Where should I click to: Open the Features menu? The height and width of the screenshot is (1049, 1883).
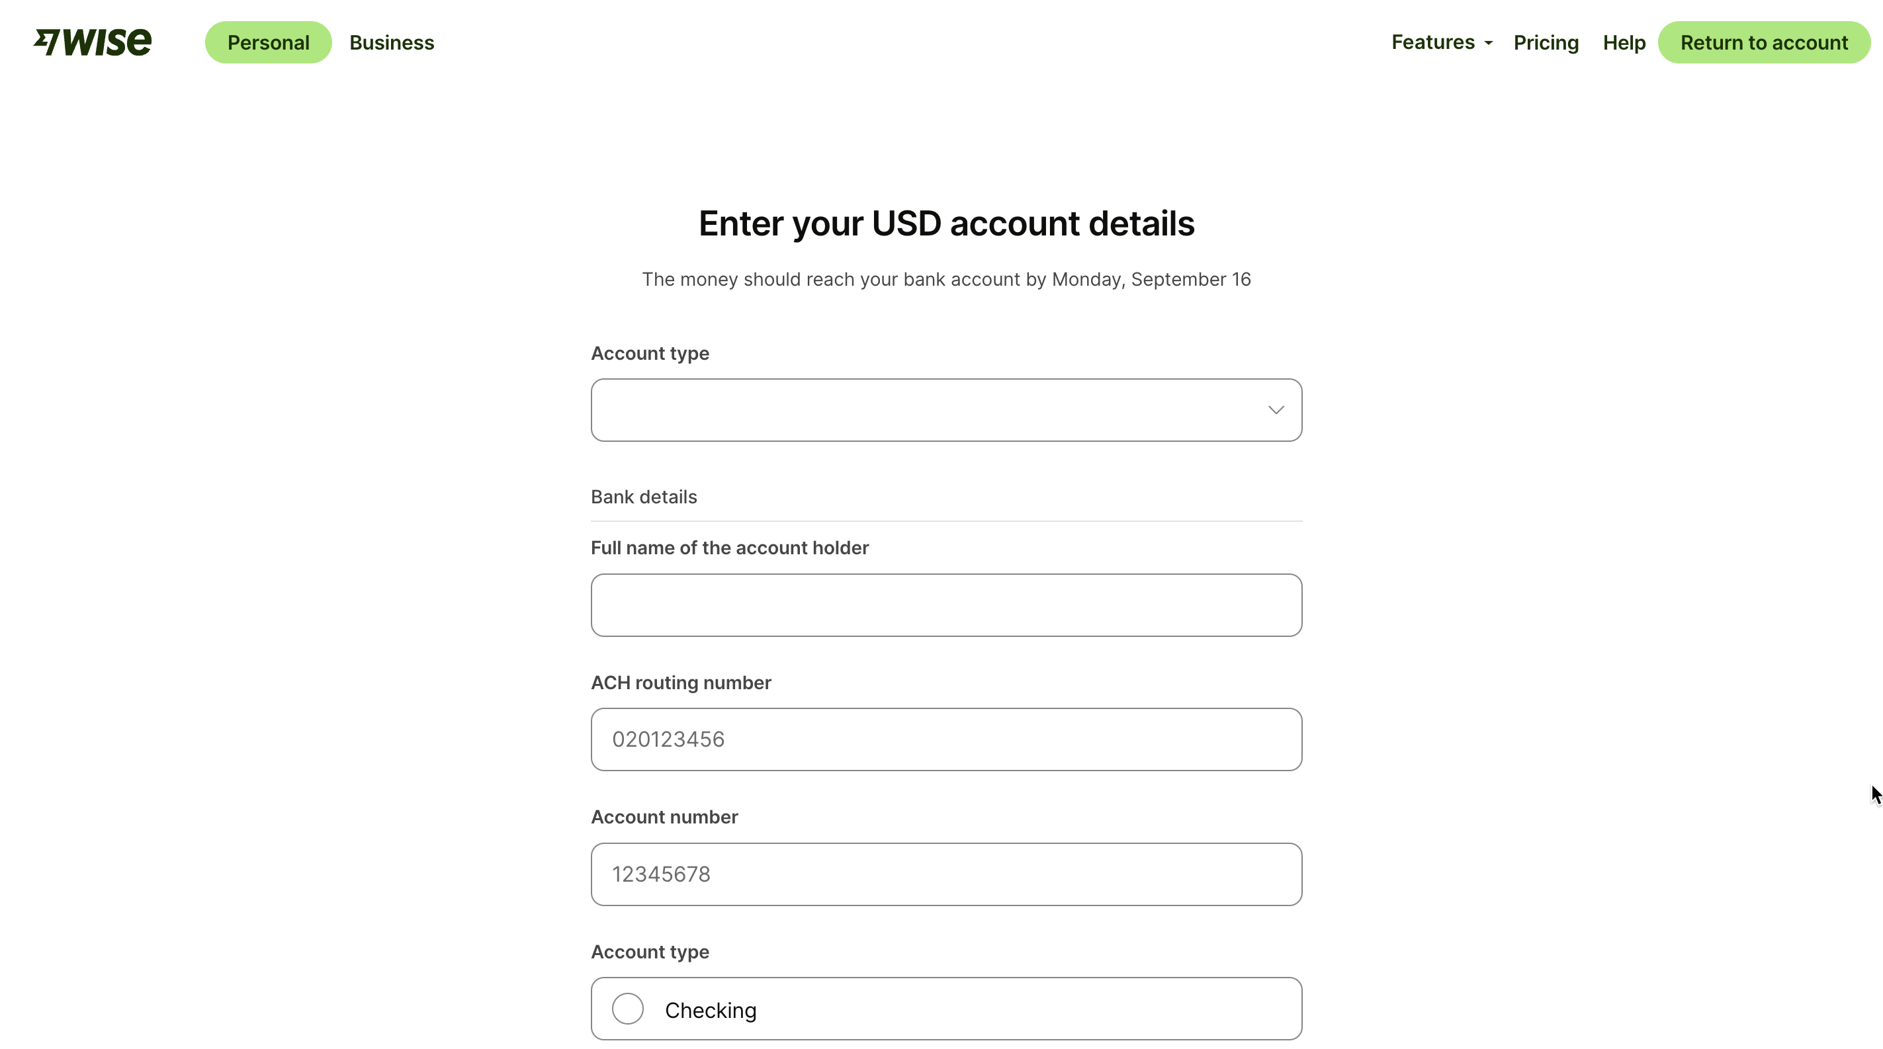[1432, 42]
